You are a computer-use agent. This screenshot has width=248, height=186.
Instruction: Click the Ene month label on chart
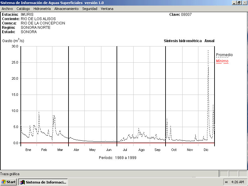[x=28, y=150]
